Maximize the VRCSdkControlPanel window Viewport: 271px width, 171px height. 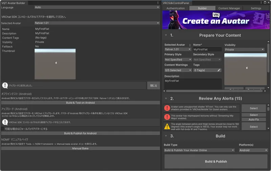click(x=265, y=3)
